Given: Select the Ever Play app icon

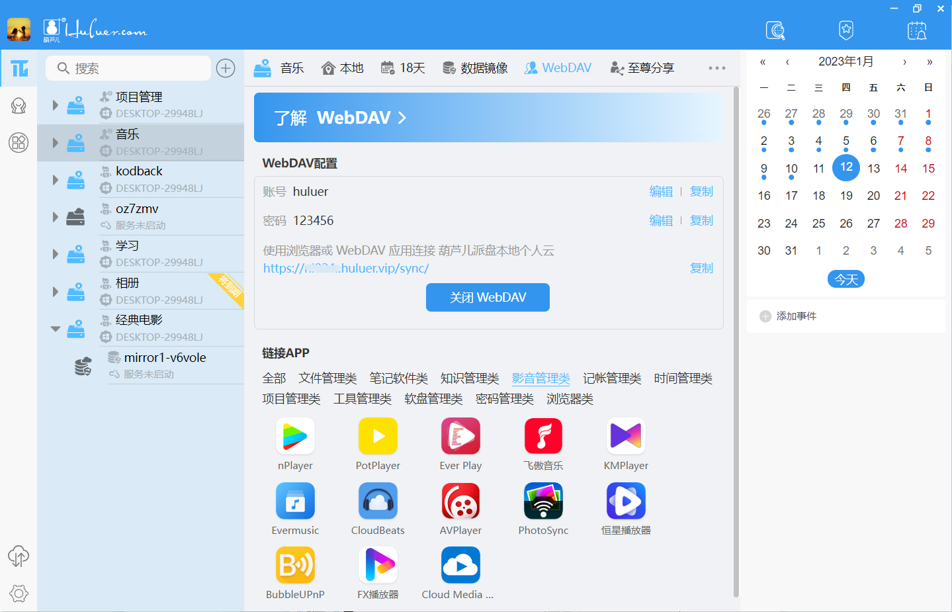Looking at the screenshot, I should click(x=460, y=436).
